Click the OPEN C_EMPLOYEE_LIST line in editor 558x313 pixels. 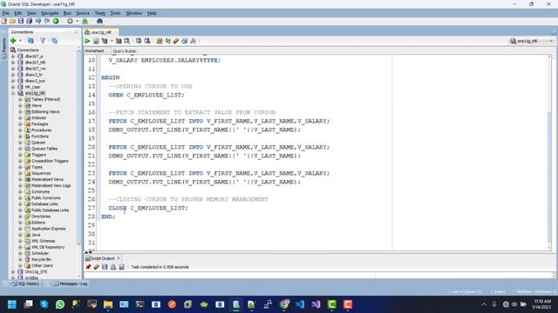tap(146, 95)
